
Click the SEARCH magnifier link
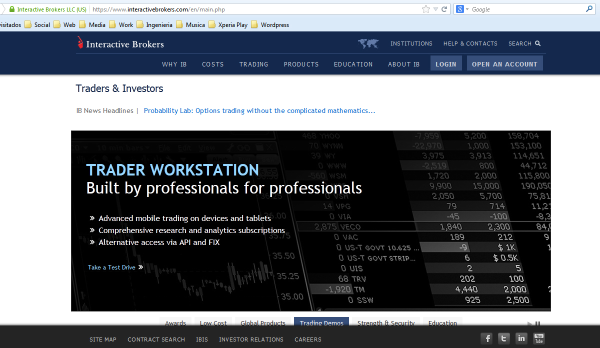tap(524, 43)
